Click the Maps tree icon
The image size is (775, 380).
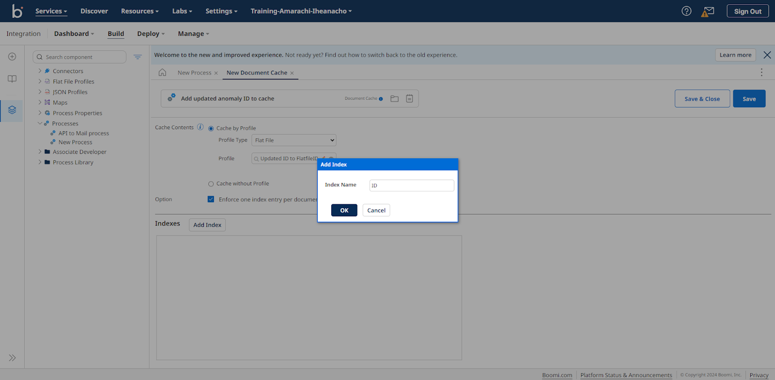coord(47,102)
